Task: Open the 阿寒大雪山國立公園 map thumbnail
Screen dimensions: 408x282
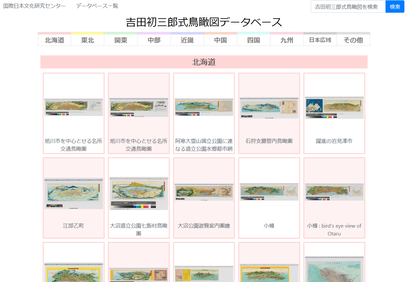Action: (x=204, y=107)
